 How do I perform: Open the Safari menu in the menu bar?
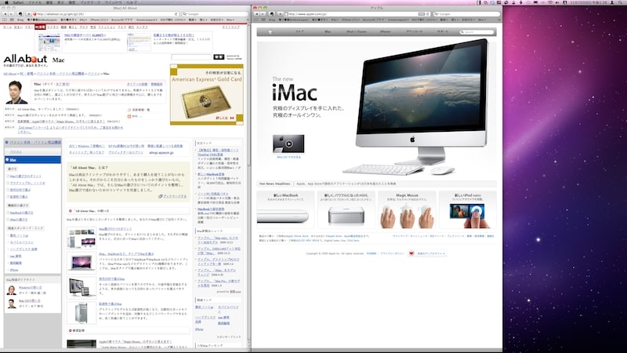click(x=17, y=3)
